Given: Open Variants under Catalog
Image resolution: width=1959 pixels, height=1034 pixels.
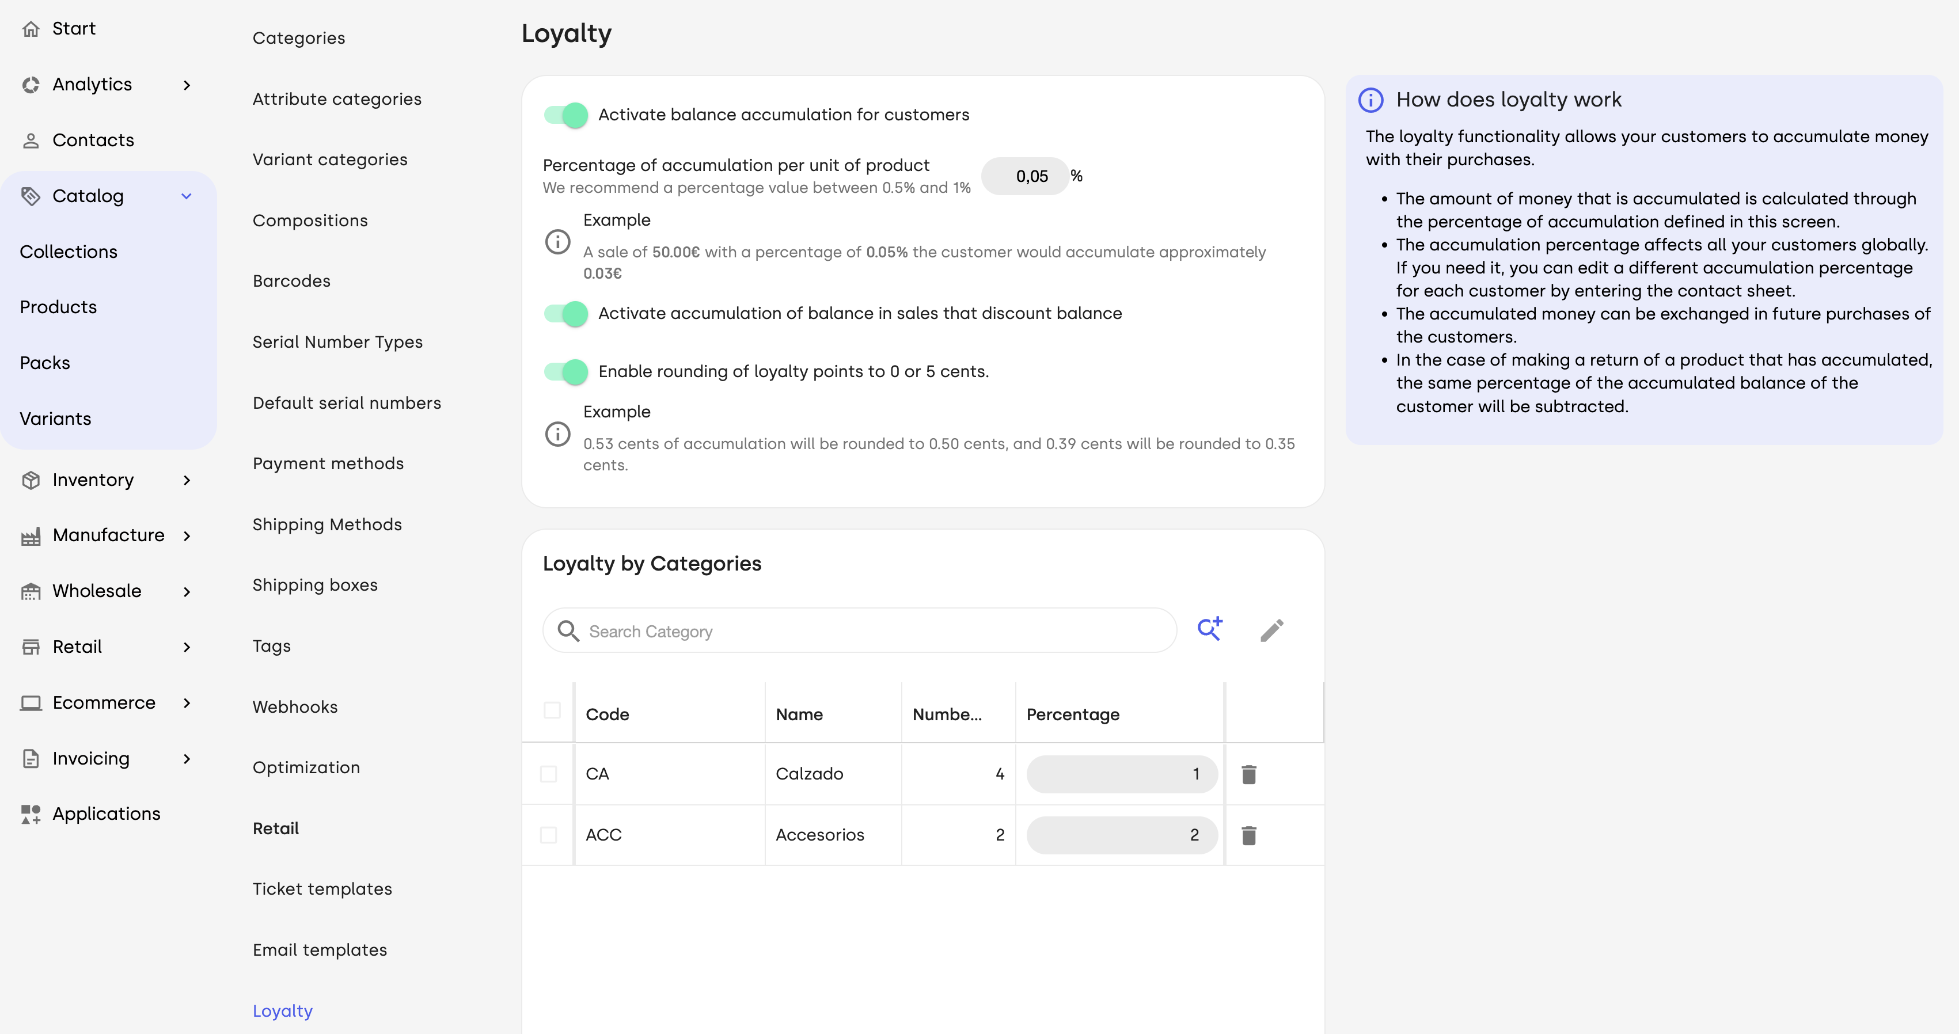Looking at the screenshot, I should tap(55, 419).
